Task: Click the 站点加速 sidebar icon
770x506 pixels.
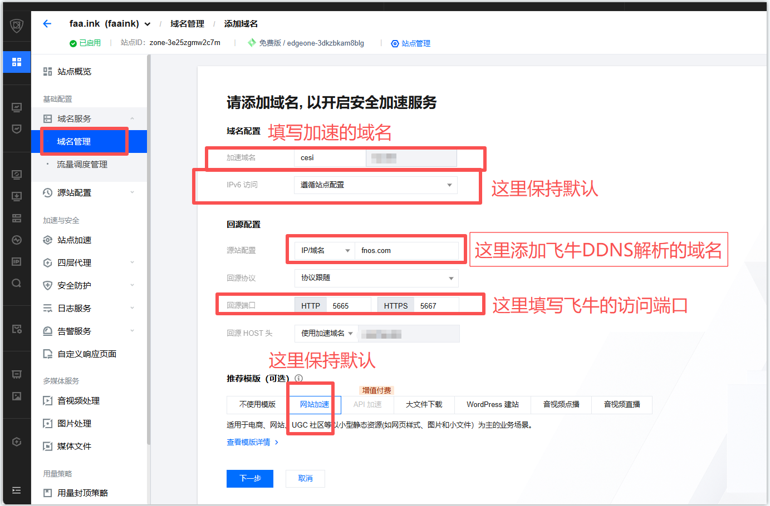Action: (x=48, y=240)
